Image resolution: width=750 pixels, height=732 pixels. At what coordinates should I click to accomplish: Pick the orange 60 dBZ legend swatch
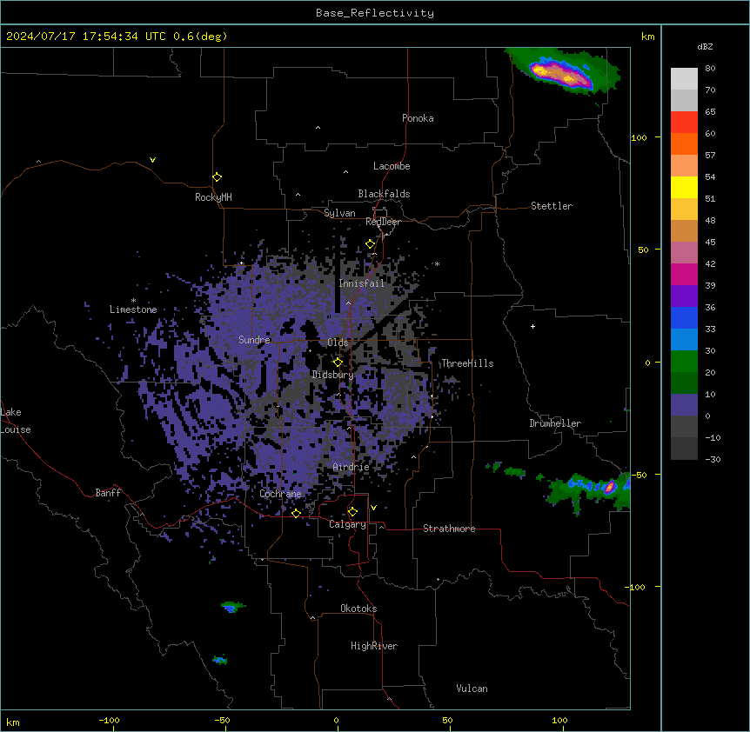tap(684, 143)
